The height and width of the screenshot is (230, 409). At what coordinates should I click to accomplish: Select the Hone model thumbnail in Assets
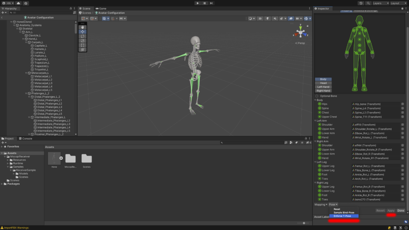coord(54,158)
